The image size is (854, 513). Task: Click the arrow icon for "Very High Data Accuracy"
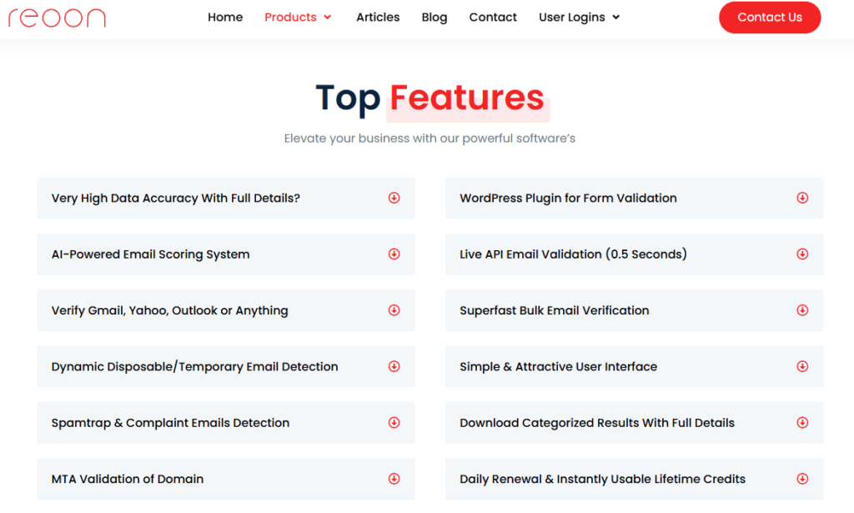pyautogui.click(x=394, y=198)
